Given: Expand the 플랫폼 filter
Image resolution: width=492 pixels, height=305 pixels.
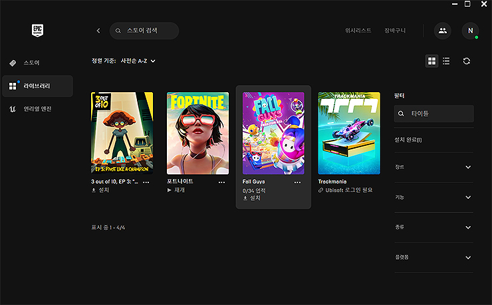Looking at the screenshot, I should [x=434, y=257].
